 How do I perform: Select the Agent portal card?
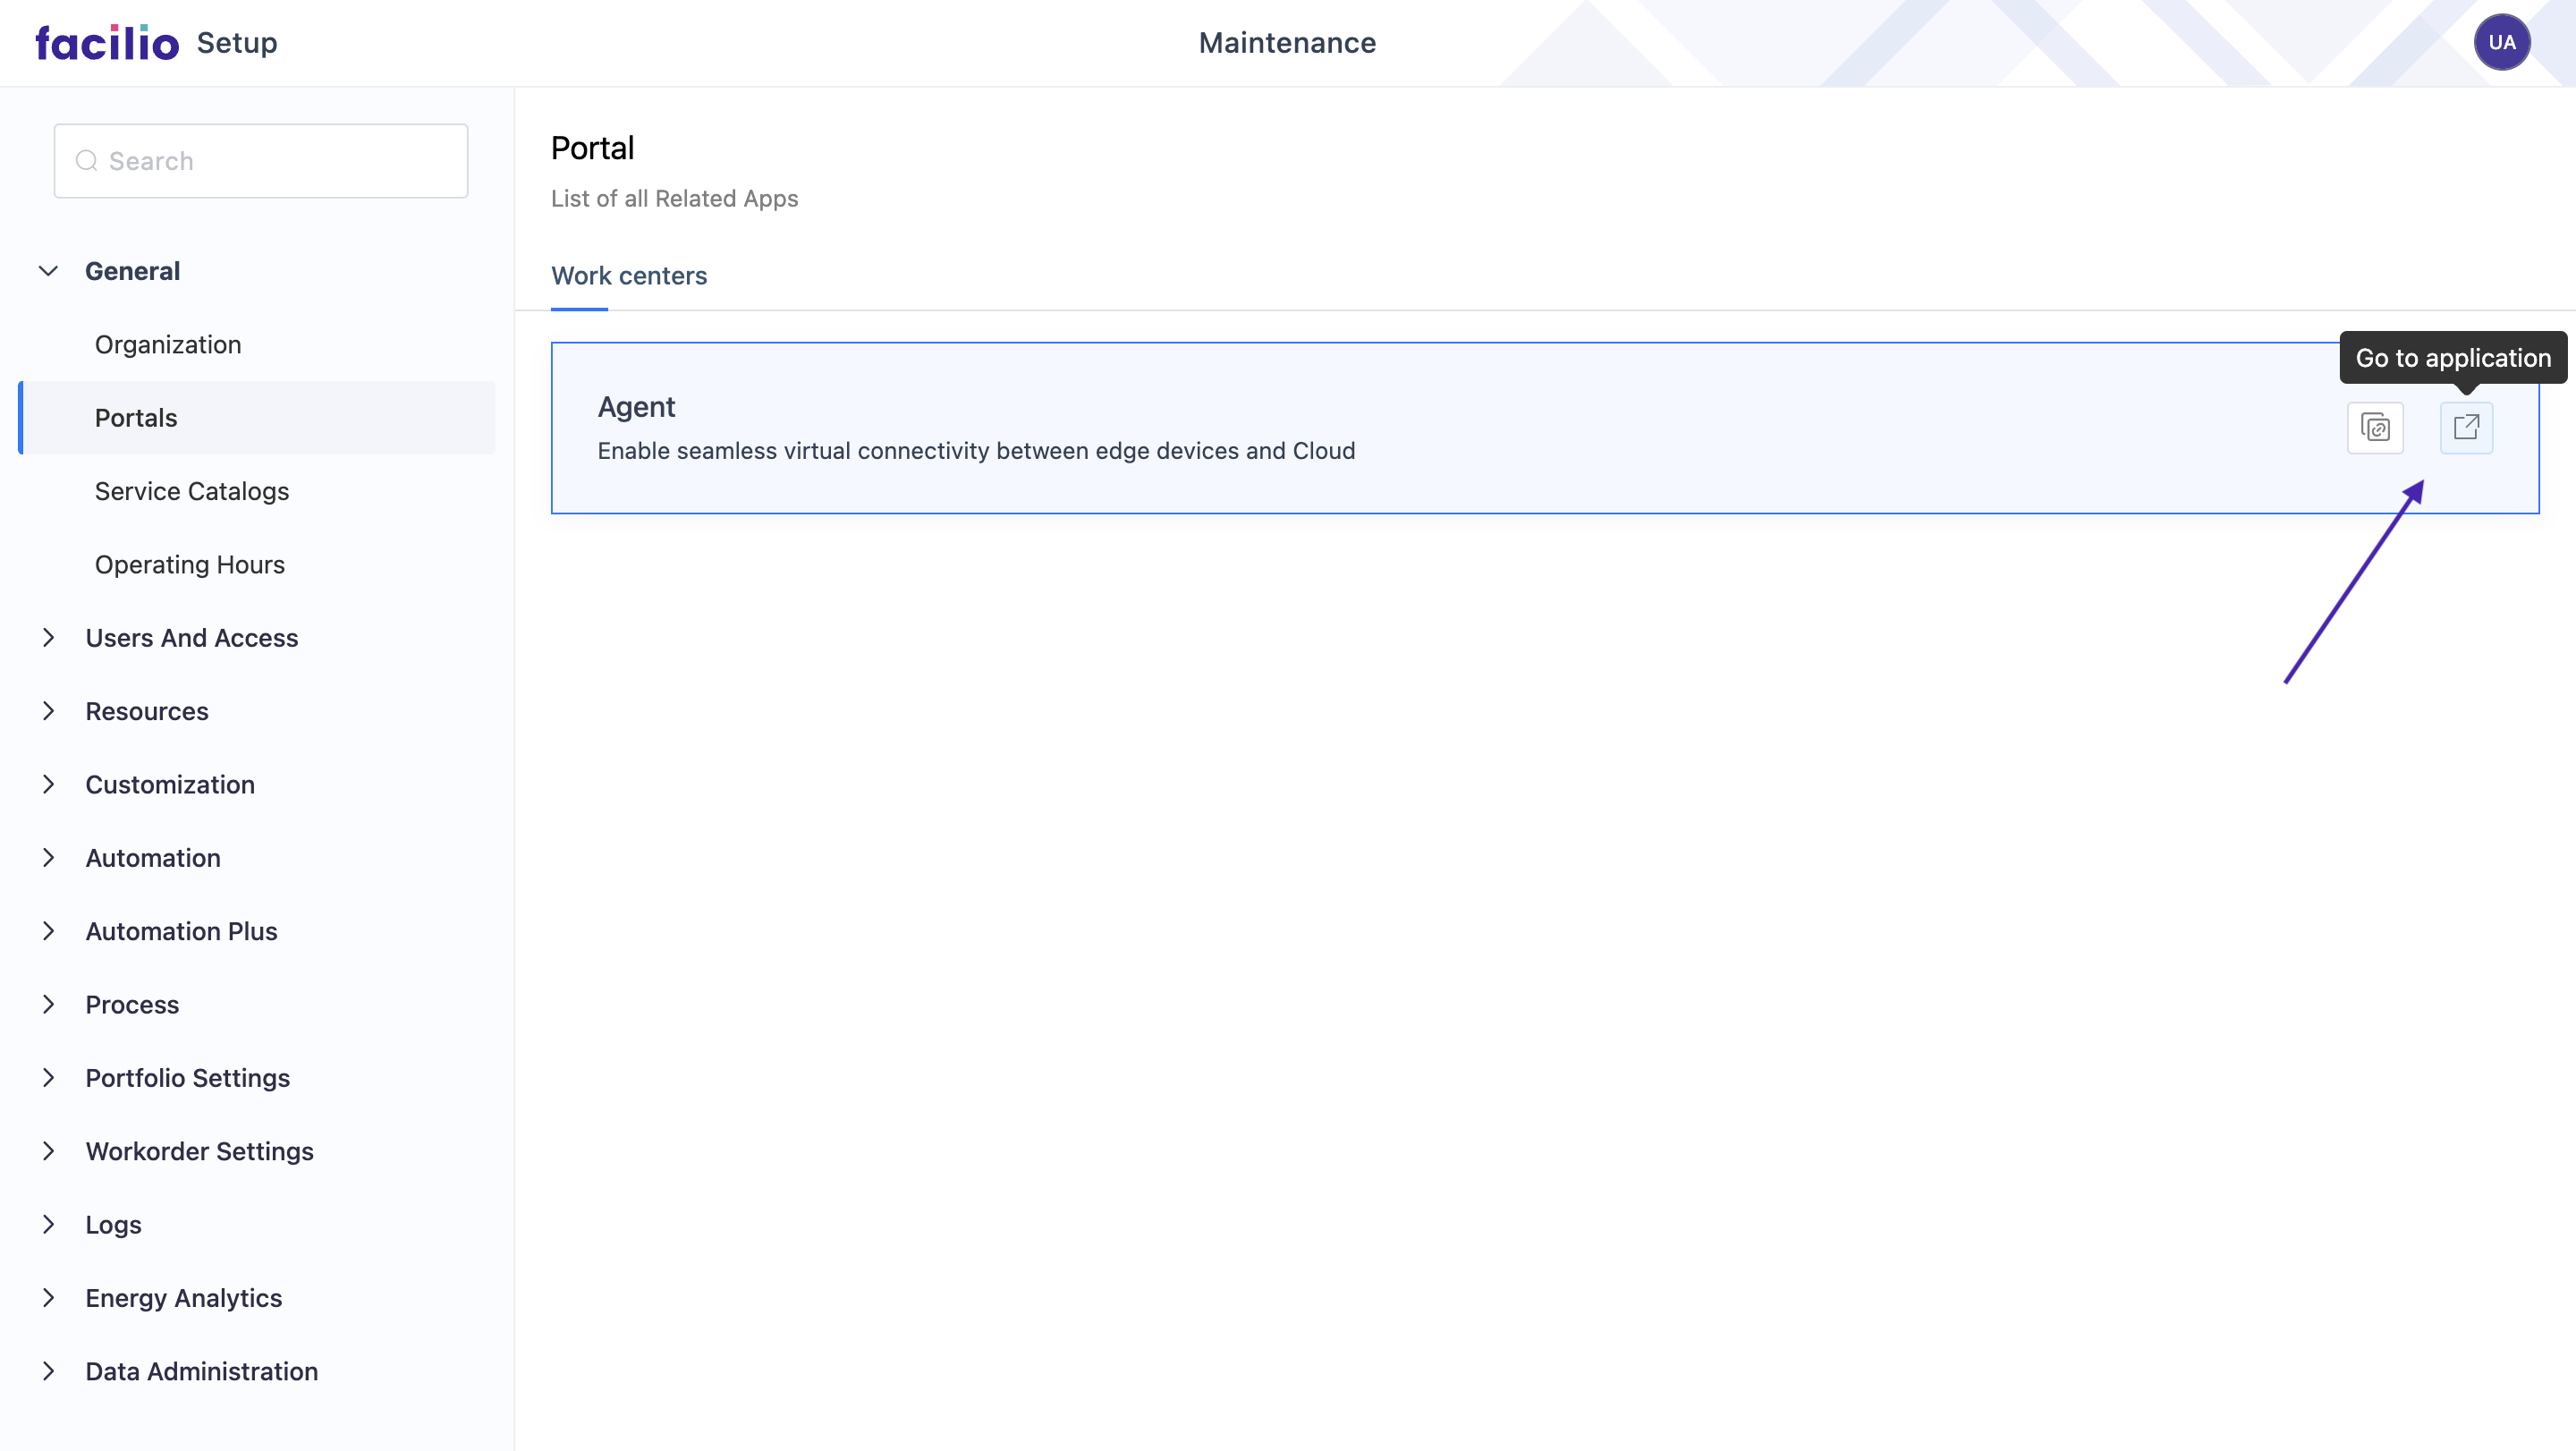click(x=1200, y=428)
